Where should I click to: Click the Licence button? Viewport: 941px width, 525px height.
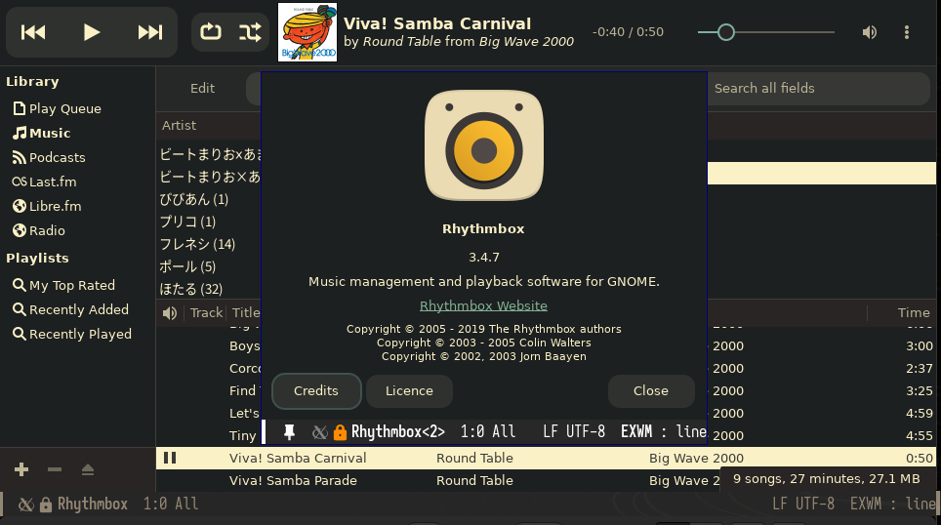(409, 390)
